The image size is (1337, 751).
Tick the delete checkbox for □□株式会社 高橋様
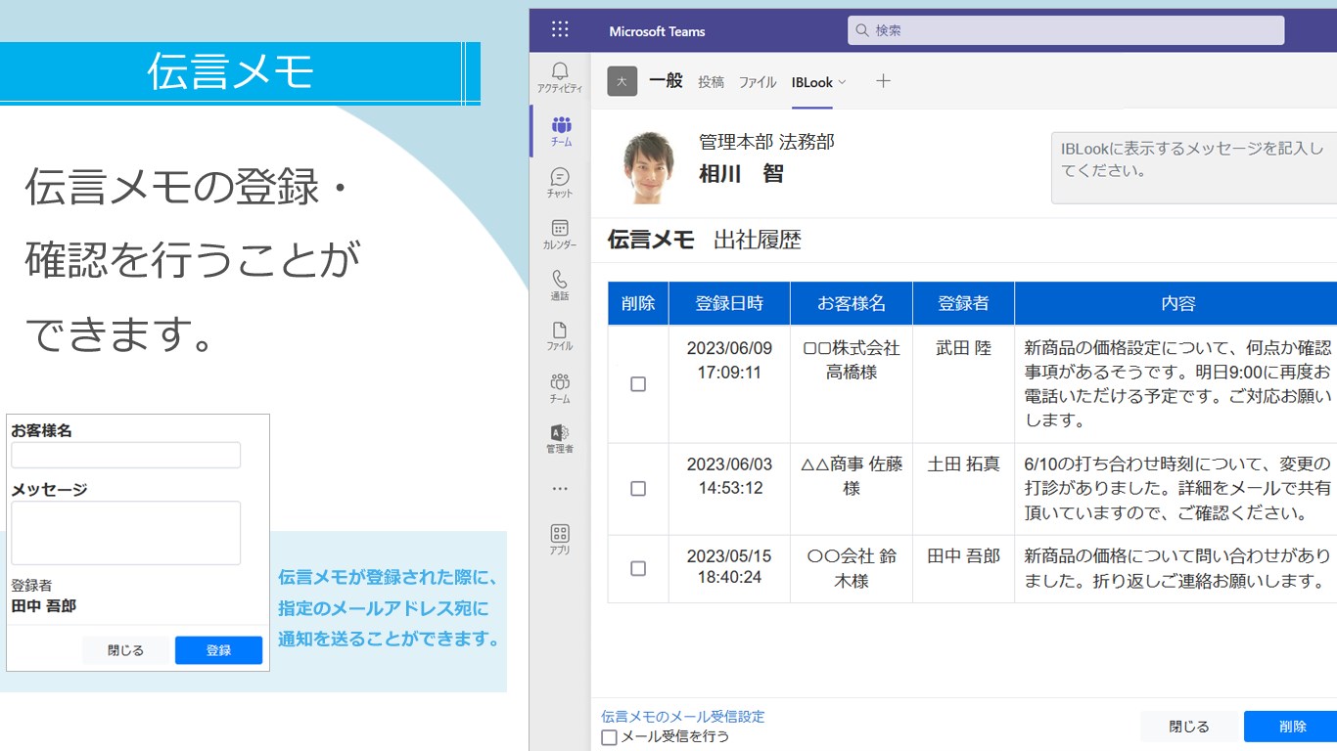[638, 384]
